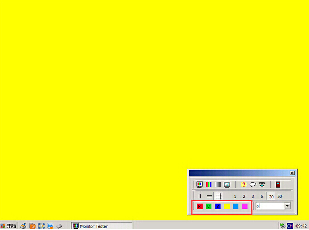The width and height of the screenshot is (309, 230).
Task: Click the vertical RGB color bars icon
Action: (x=209, y=185)
